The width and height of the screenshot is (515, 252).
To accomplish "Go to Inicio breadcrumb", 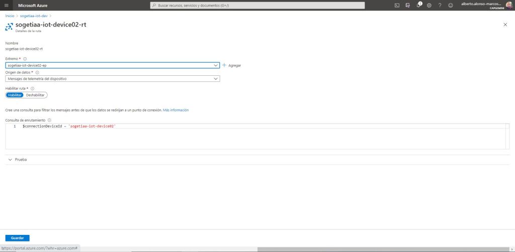I will click(x=10, y=16).
